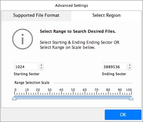Click the Range Selection Scale label

point(32,83)
